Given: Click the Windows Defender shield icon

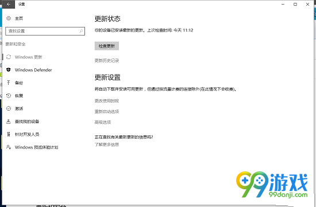Looking at the screenshot, I should click(9, 70).
